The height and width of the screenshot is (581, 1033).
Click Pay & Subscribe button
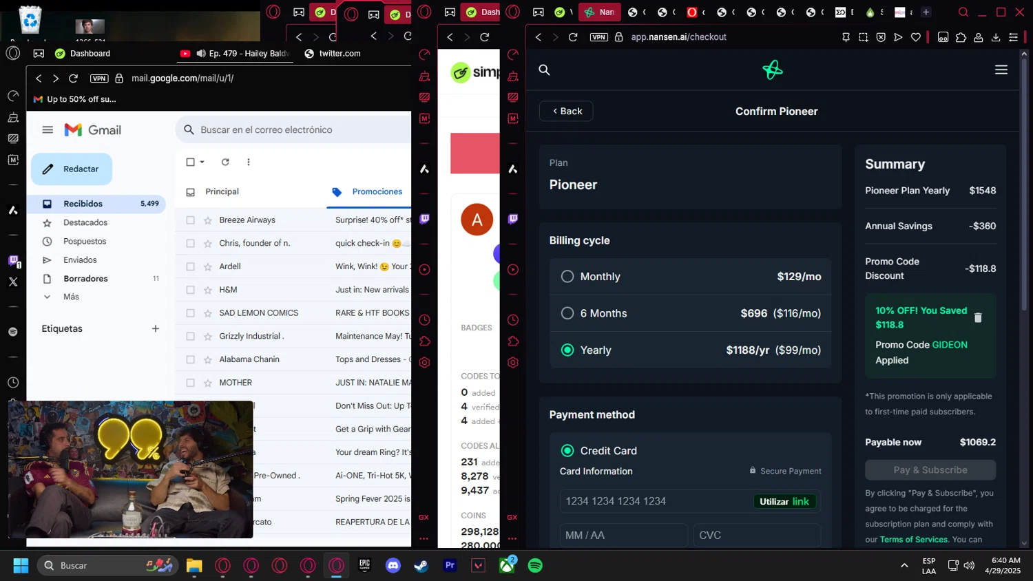click(930, 470)
